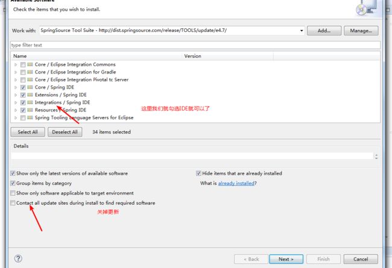392x268 pixels.
Task: Click the category icon for Core / Eclipse Integration Commons
Action: pyautogui.click(x=30, y=64)
